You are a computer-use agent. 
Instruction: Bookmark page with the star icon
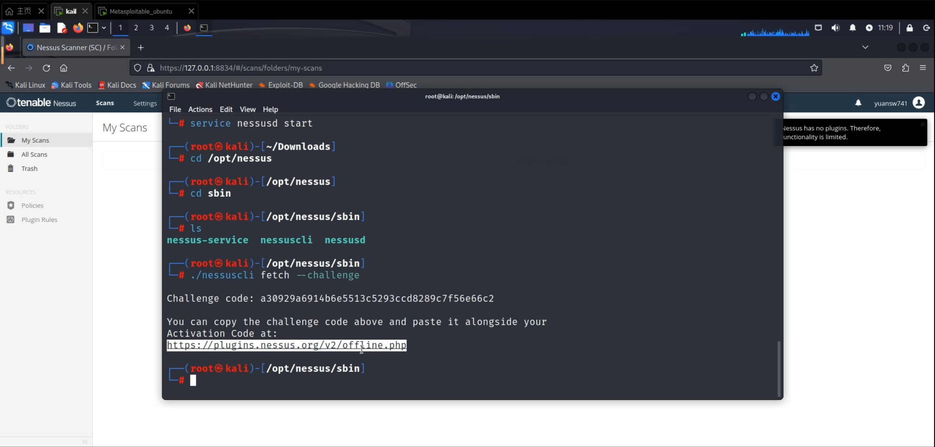pyautogui.click(x=814, y=68)
